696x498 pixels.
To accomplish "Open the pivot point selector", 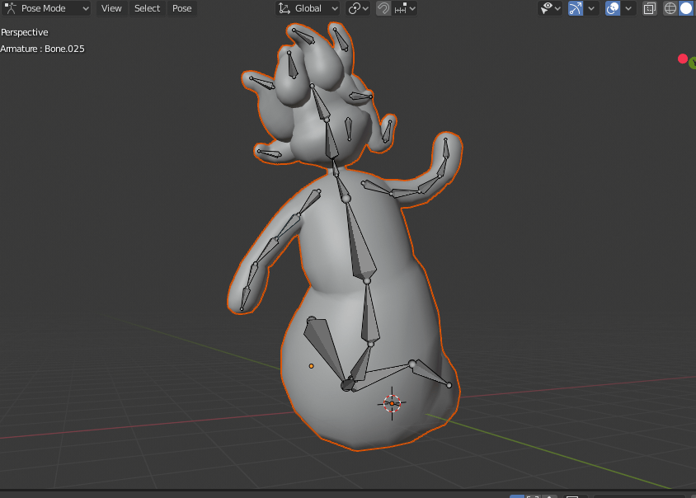I will tap(358, 8).
